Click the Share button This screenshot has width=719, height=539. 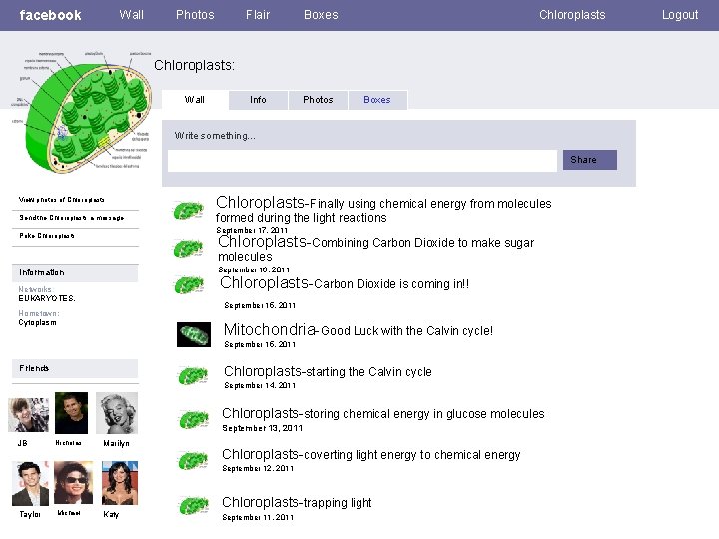coord(590,160)
